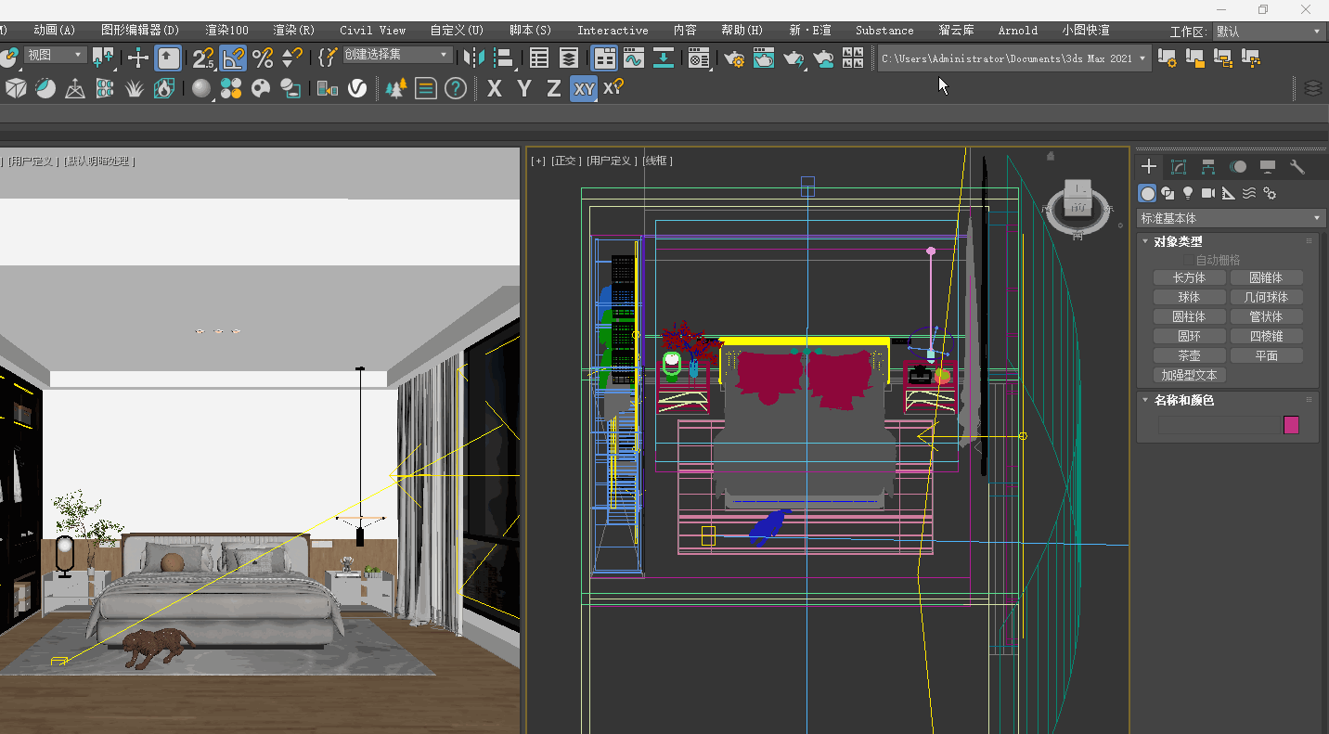The image size is (1329, 734).
Task: Toggle the X axis constraint
Action: (495, 89)
